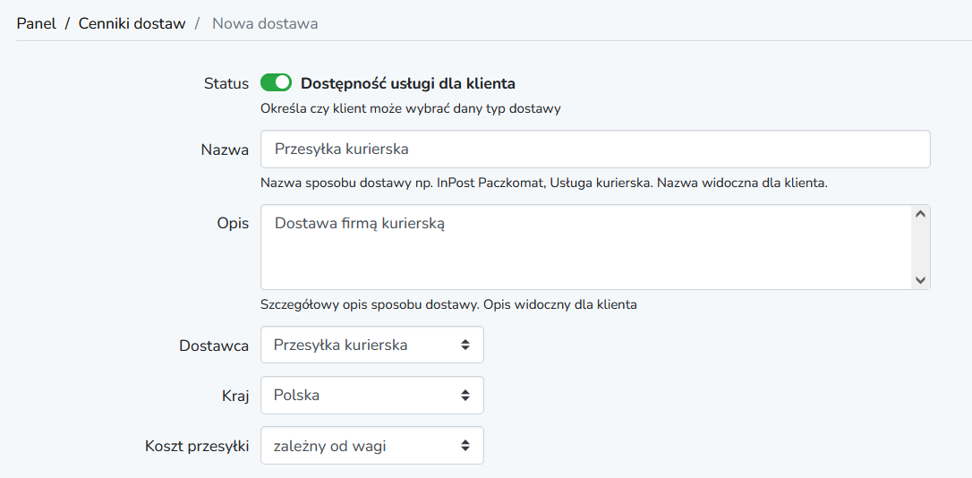
Task: Click the Kraj select arrows icon
Action: [465, 396]
